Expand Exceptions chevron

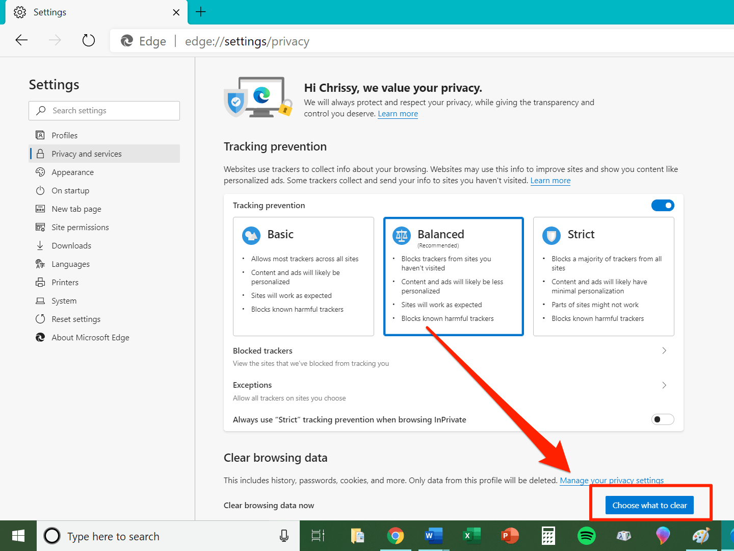[664, 385]
